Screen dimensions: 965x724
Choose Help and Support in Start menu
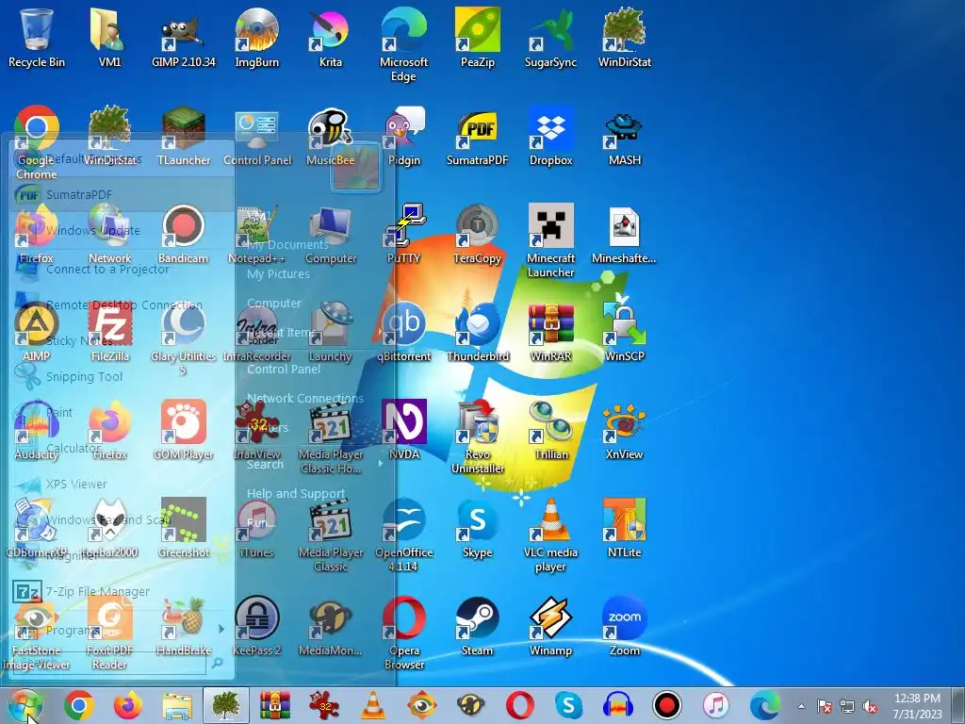click(295, 493)
